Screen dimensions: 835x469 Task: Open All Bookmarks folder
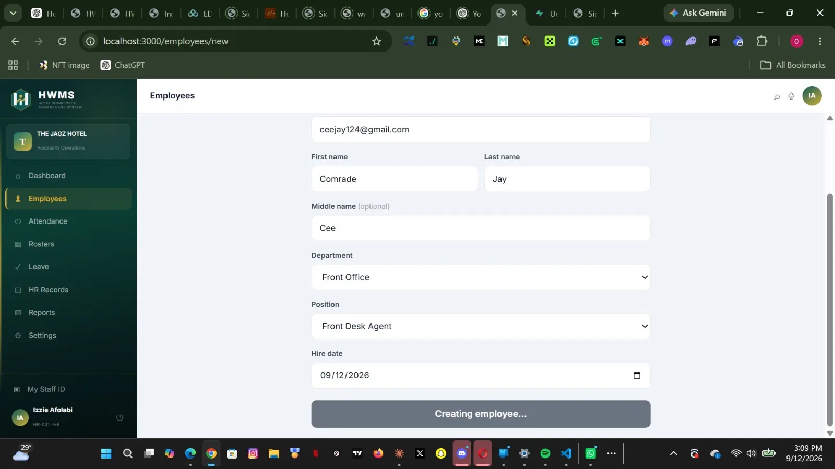793,65
